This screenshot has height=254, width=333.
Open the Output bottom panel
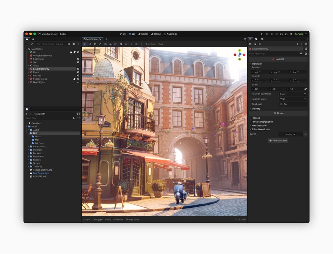tap(87, 220)
